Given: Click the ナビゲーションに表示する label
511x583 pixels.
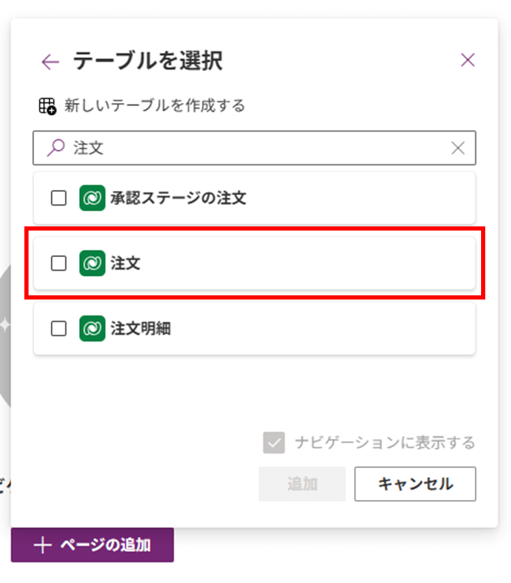Looking at the screenshot, I should click(385, 442).
